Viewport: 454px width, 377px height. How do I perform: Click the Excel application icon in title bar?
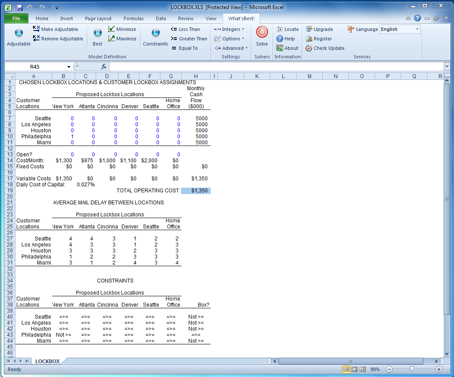9,8
